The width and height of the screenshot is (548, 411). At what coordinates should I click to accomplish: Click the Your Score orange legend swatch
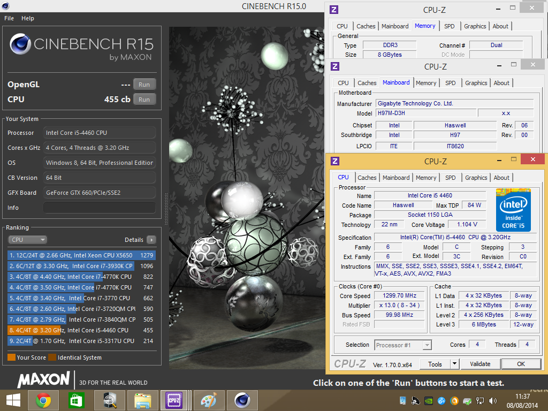click(x=12, y=357)
